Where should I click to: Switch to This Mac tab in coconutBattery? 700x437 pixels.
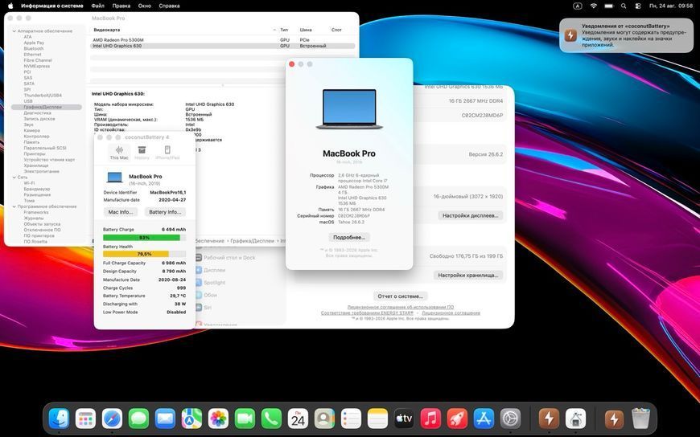[119, 153]
